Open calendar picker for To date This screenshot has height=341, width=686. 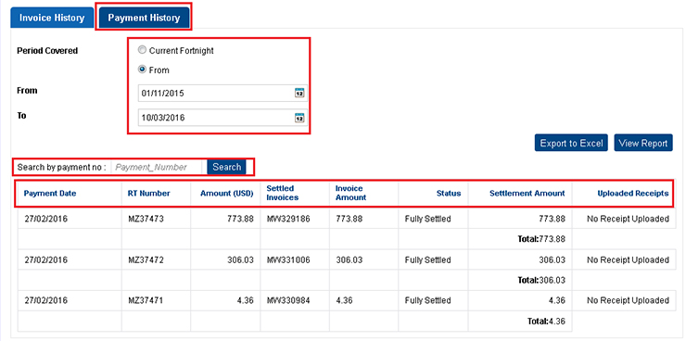(299, 118)
